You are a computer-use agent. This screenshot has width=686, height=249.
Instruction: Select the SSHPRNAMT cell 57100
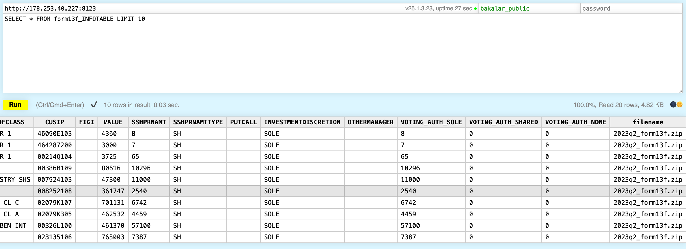point(141,226)
